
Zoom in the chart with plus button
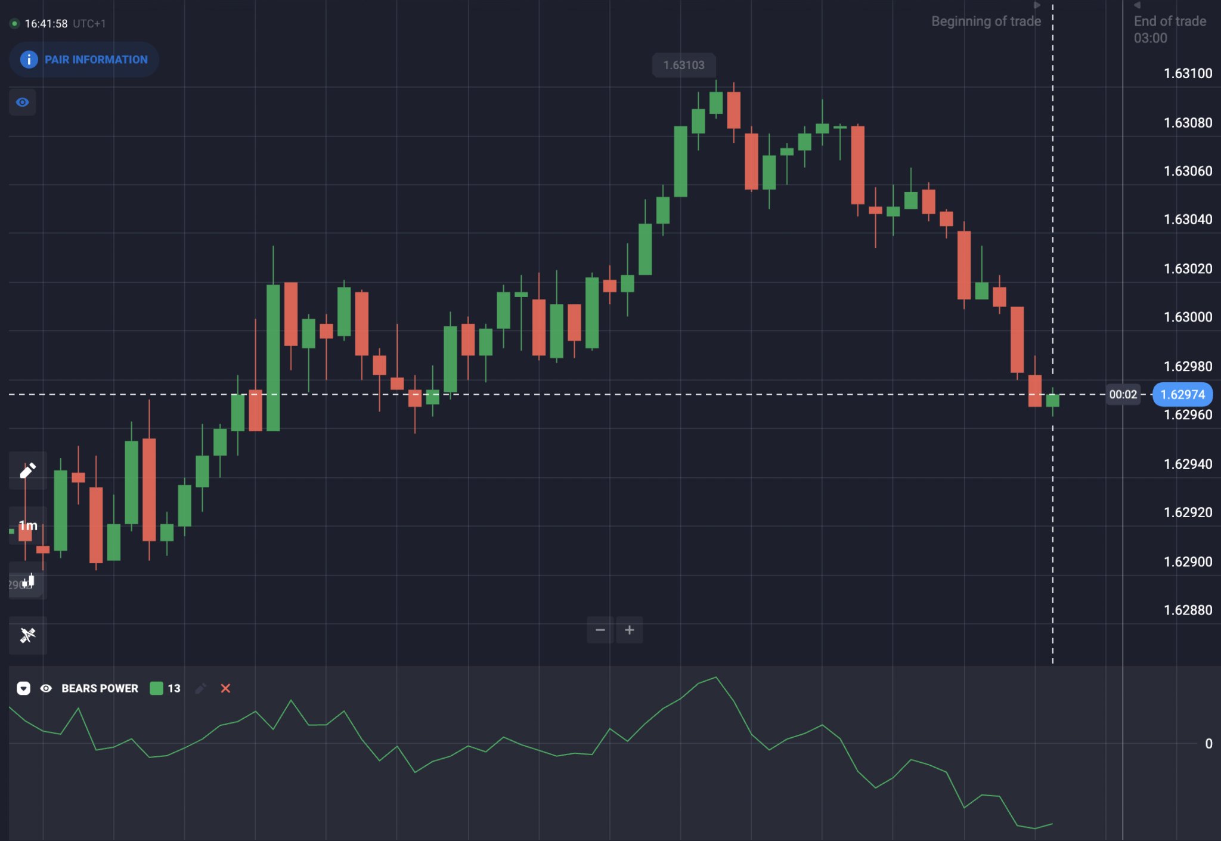(x=630, y=630)
